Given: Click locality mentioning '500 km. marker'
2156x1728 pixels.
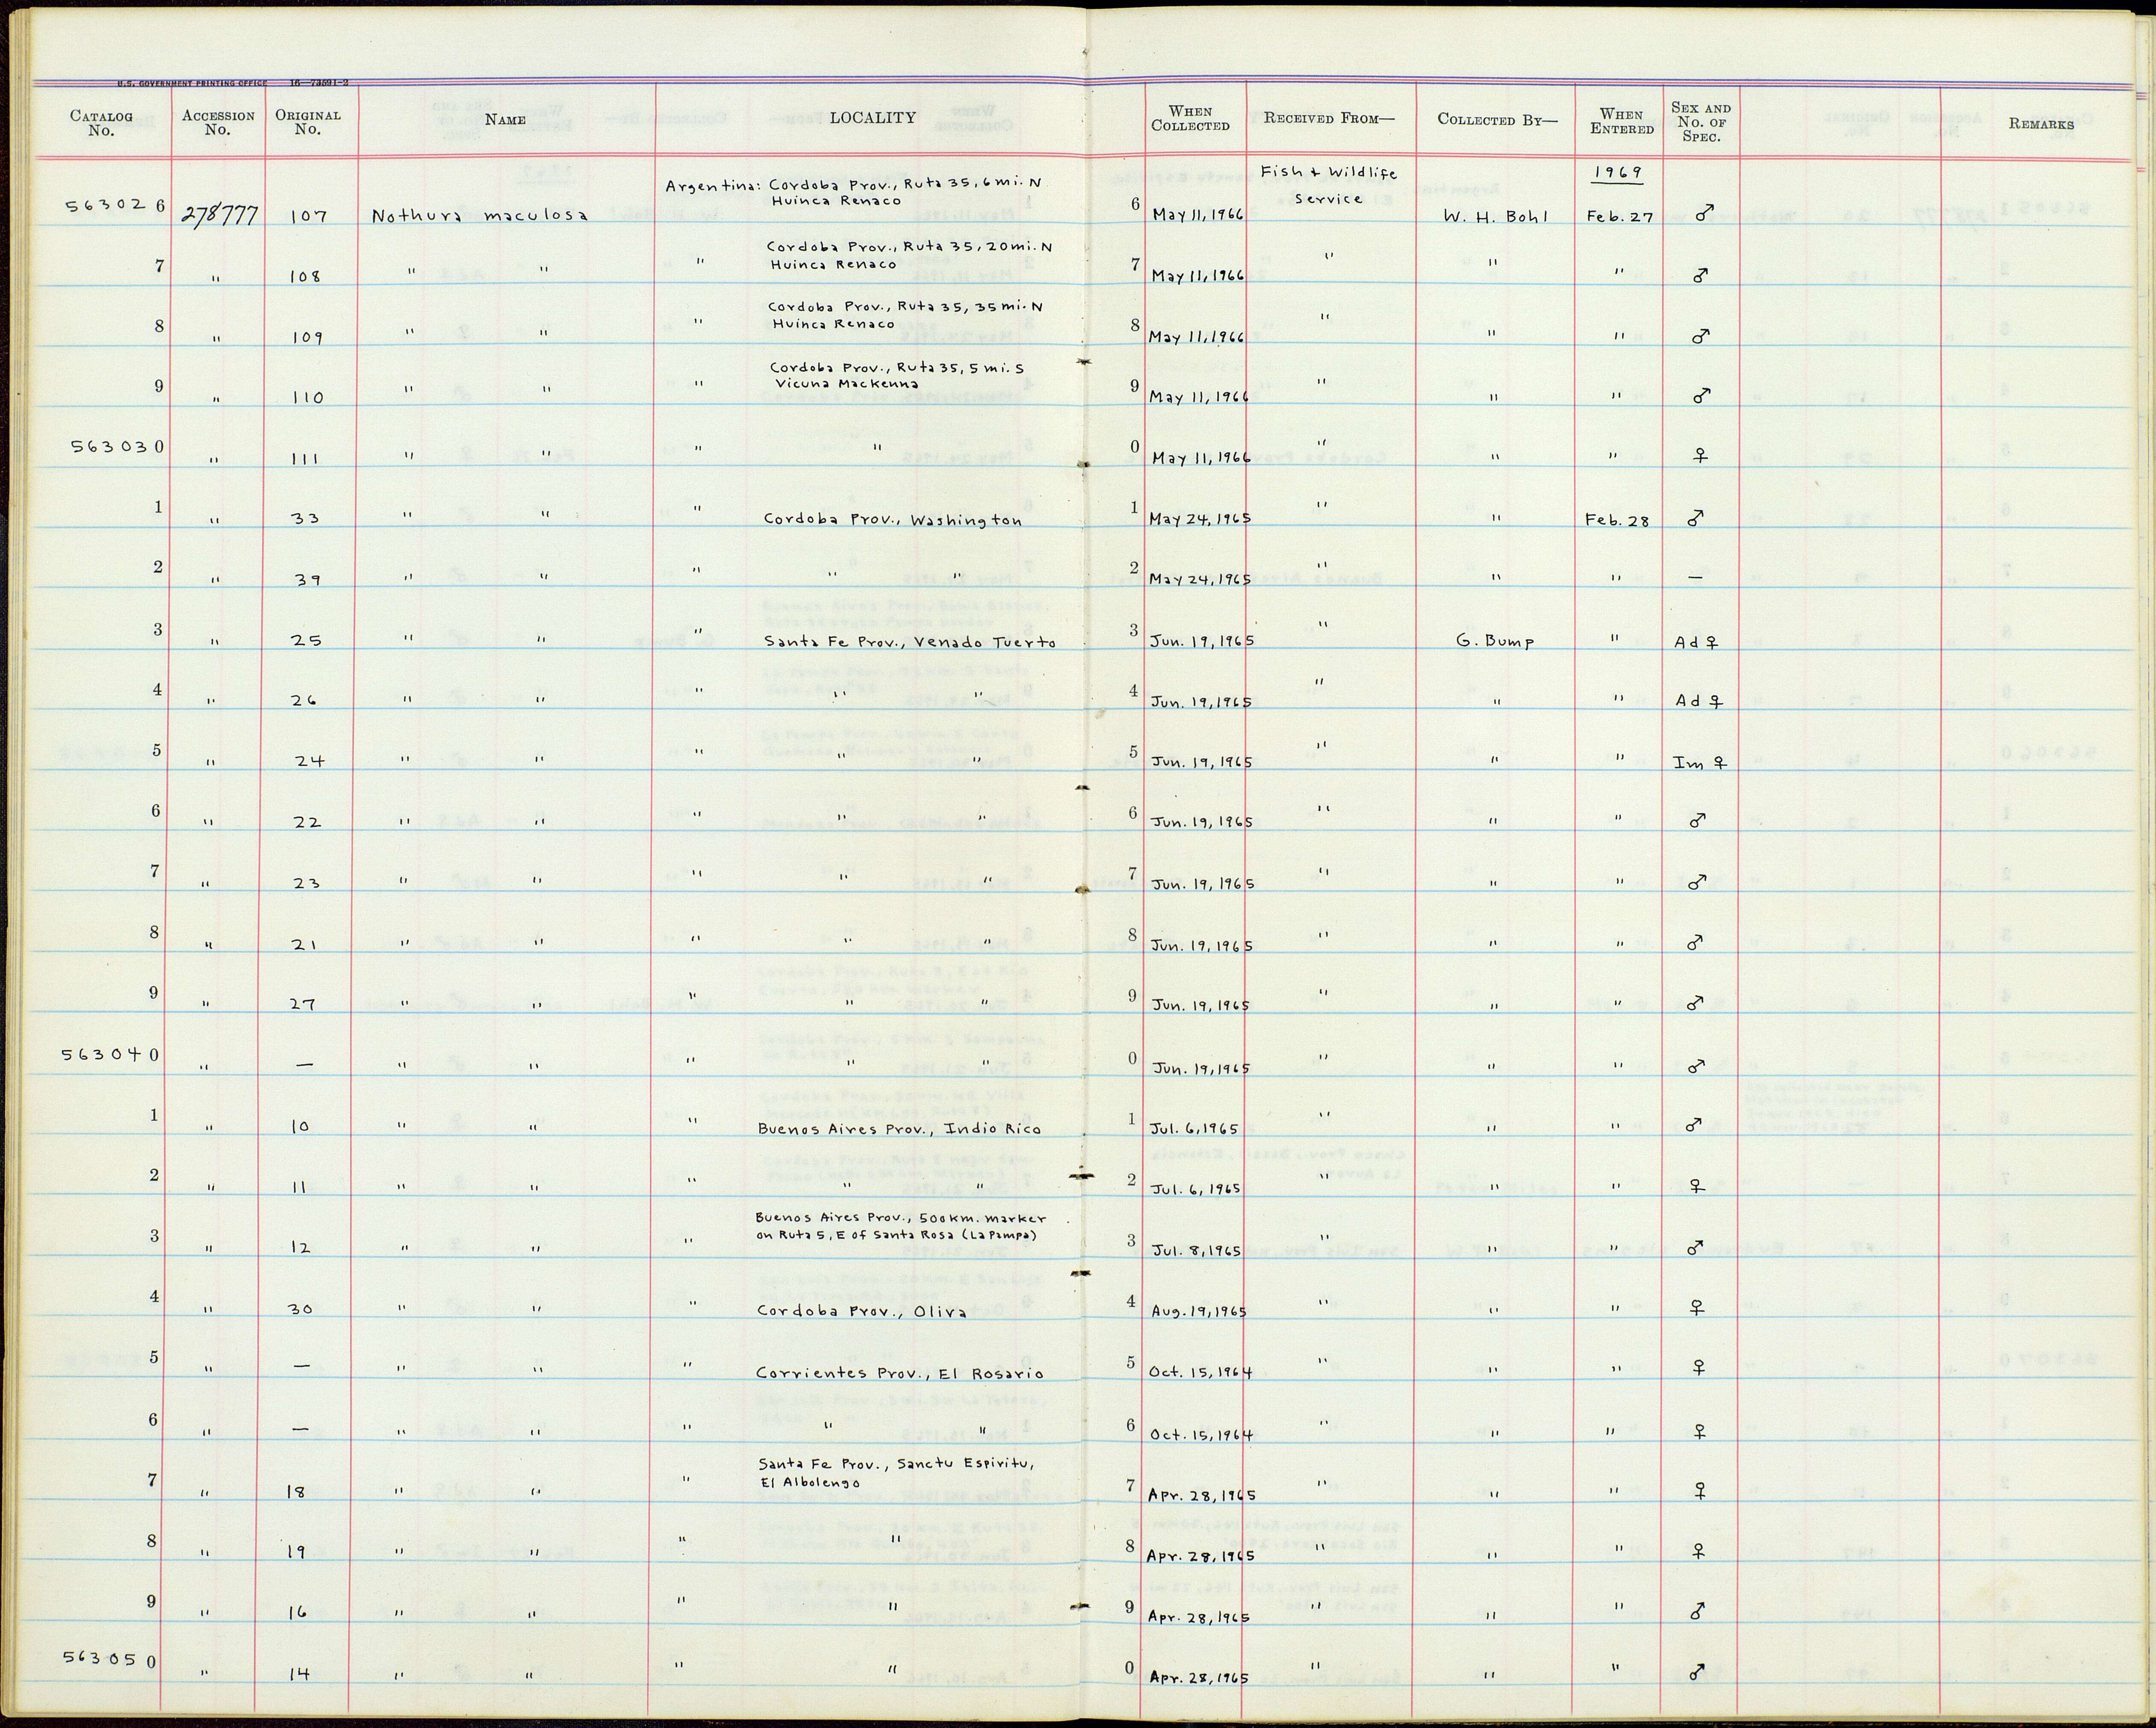Looking at the screenshot, I should (901, 1227).
